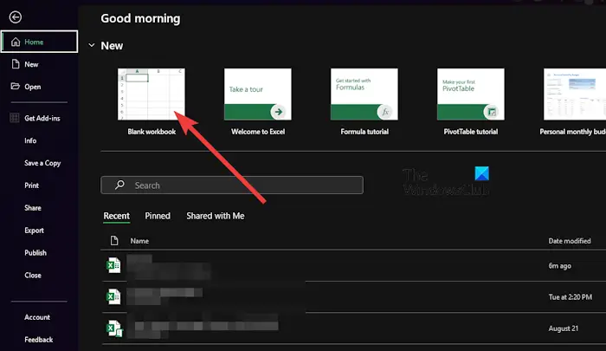The width and height of the screenshot is (606, 351).
Task: Click the green arrow on Take a tour
Action: pyautogui.click(x=278, y=112)
